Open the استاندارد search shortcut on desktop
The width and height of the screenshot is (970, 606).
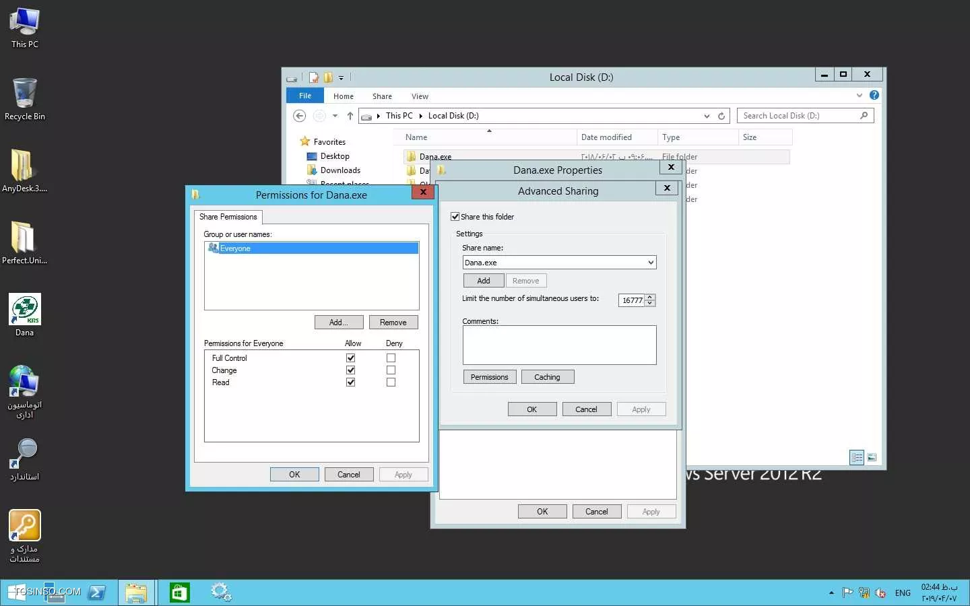tap(25, 460)
